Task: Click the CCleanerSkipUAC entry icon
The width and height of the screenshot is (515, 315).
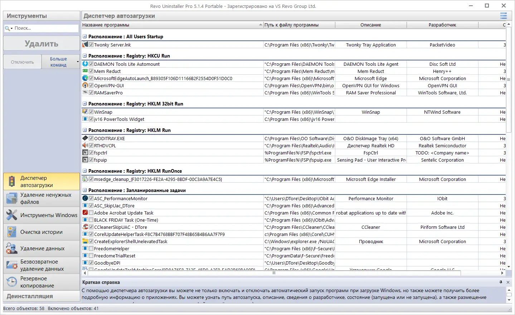Action: 85,227
